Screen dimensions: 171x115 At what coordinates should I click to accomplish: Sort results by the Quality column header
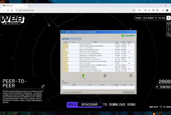[x=66, y=42]
